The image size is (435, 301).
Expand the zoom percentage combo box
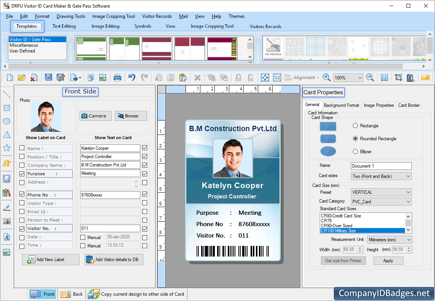pos(359,78)
